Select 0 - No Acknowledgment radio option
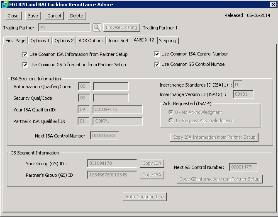 pos(171,112)
